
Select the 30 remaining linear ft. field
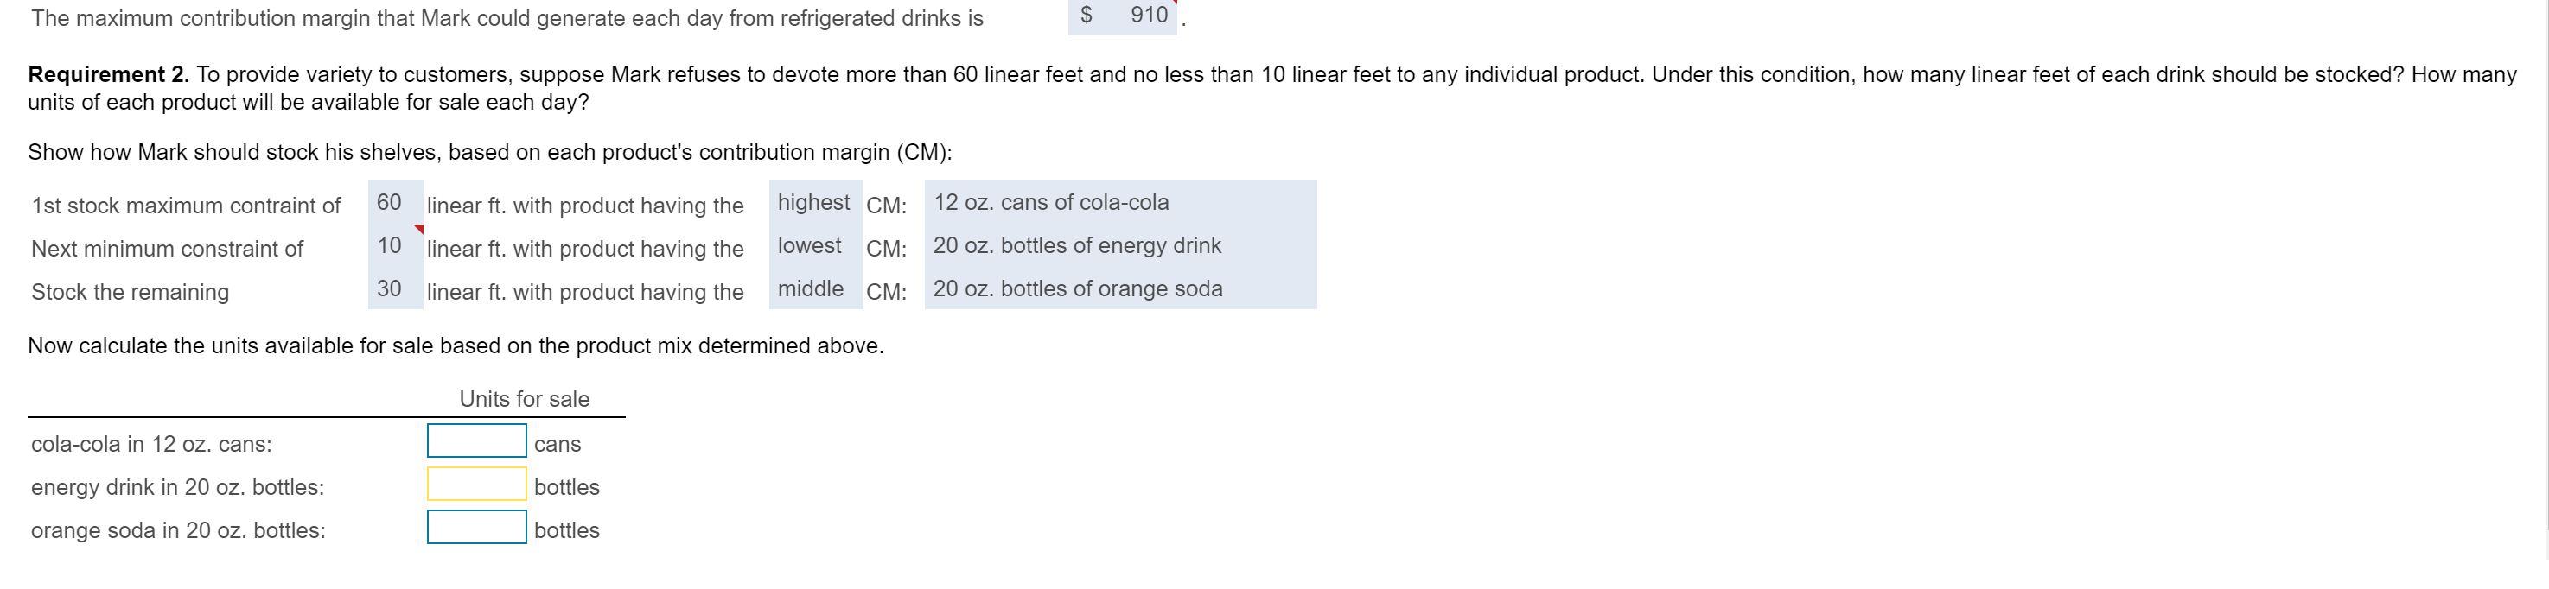pyautogui.click(x=394, y=288)
